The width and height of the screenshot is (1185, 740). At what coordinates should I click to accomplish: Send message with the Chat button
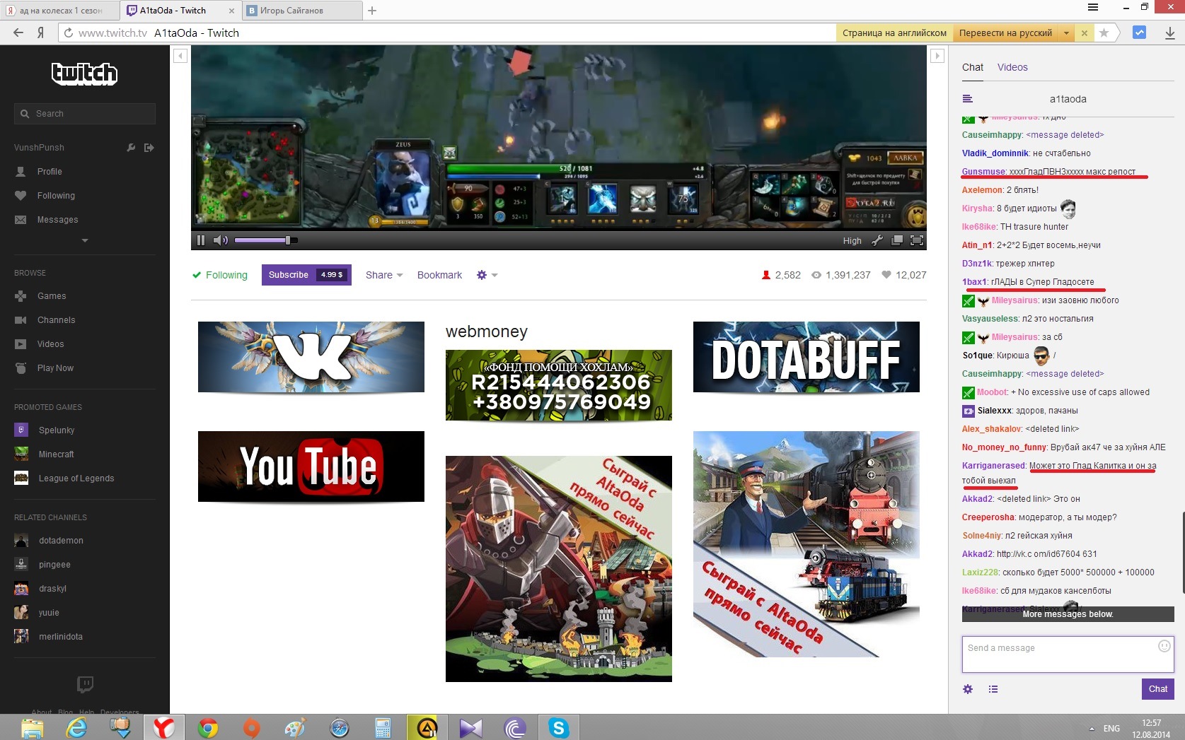pos(1158,689)
